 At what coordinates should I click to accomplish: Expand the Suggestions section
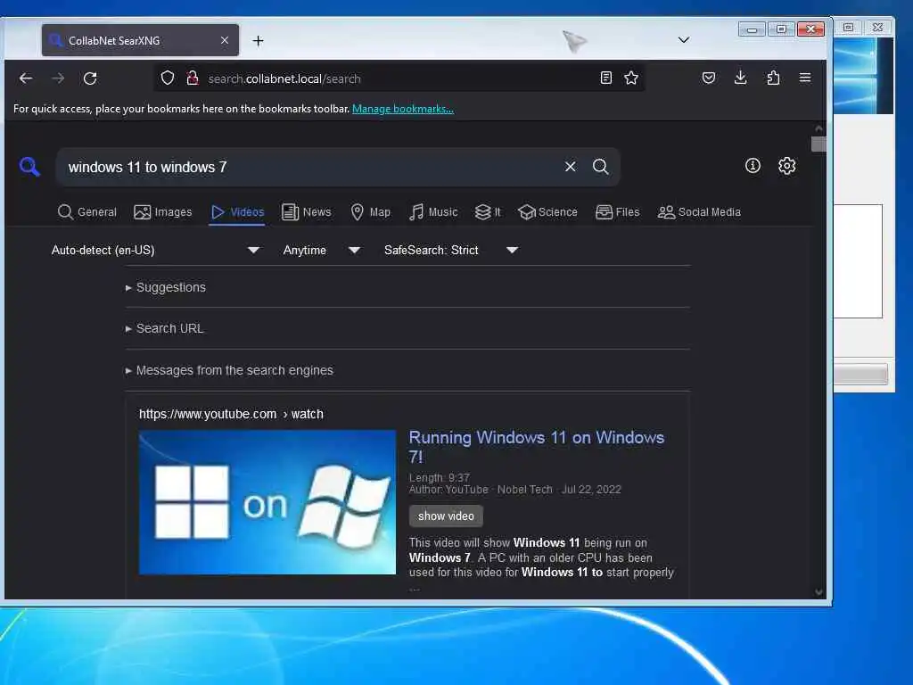166,287
